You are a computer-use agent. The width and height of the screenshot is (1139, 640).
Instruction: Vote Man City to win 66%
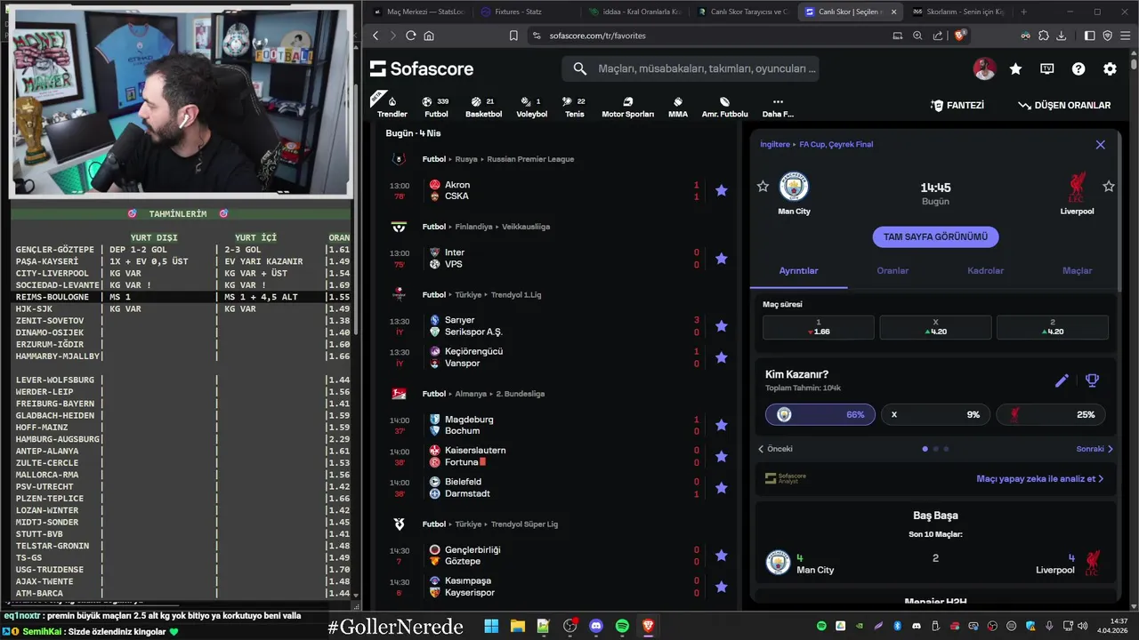(x=820, y=414)
